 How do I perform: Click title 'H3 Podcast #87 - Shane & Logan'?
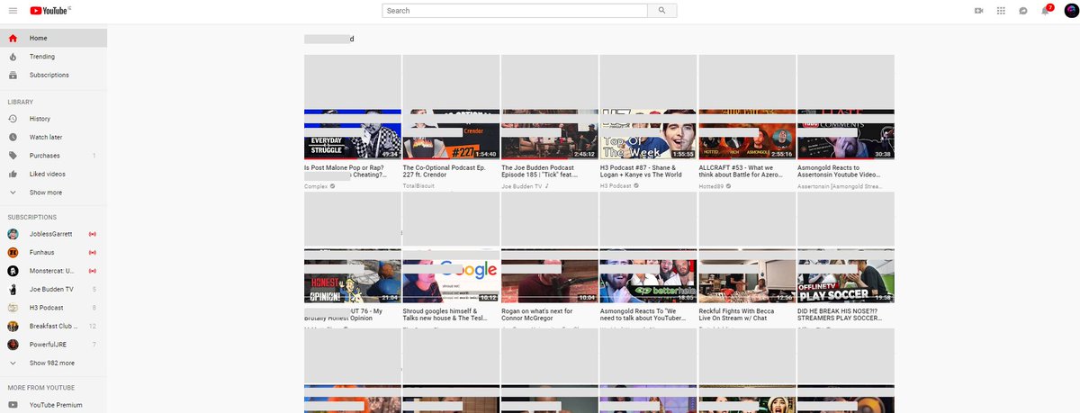pos(641,172)
